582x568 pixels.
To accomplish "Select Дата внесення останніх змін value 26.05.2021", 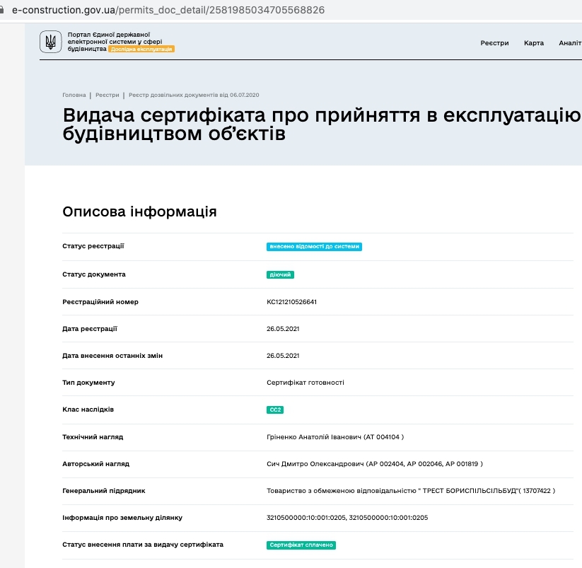I will click(x=283, y=356).
